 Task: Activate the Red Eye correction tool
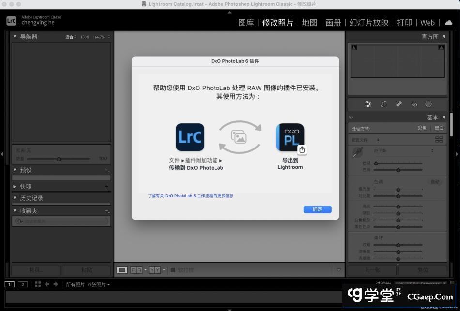tap(414, 104)
